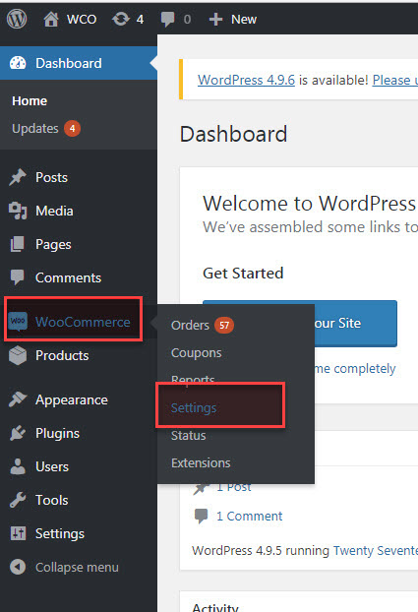
Task: Open the Appearance menu
Action: pos(72,400)
